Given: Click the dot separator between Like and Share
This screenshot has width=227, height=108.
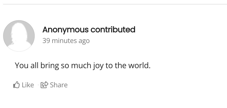Looking at the screenshot, I should 38,85.
